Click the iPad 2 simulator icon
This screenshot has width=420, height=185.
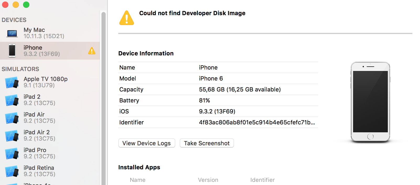tap(12, 100)
